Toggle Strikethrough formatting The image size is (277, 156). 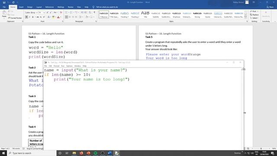[38, 17]
